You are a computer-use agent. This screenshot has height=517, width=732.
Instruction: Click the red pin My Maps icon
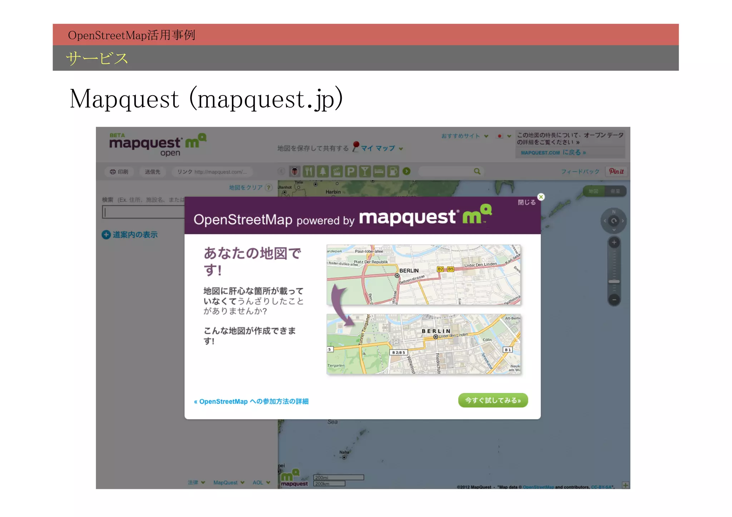(356, 146)
